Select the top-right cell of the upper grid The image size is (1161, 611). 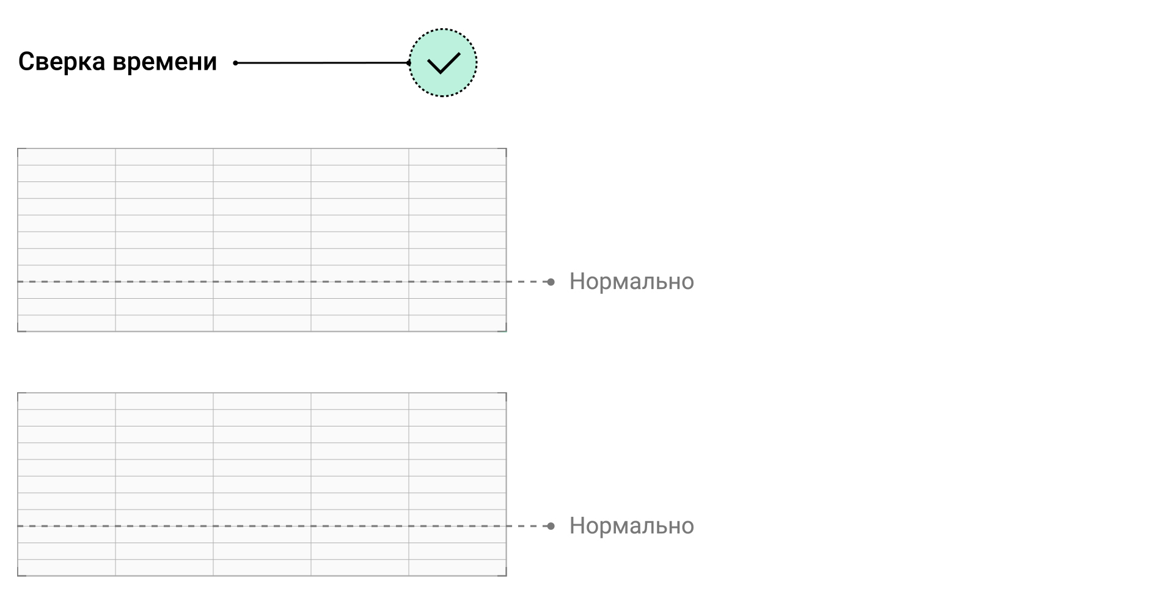click(457, 157)
